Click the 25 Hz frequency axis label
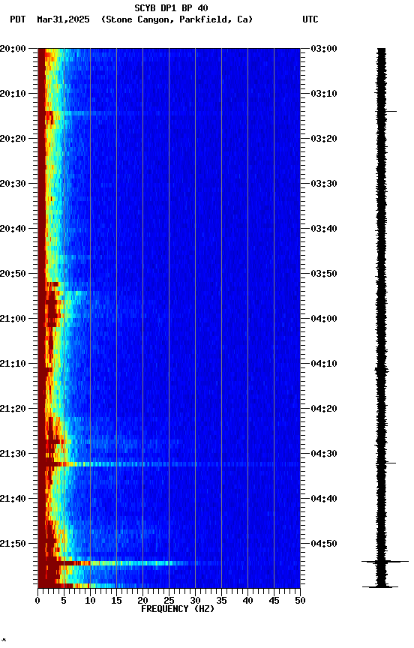 [169, 601]
